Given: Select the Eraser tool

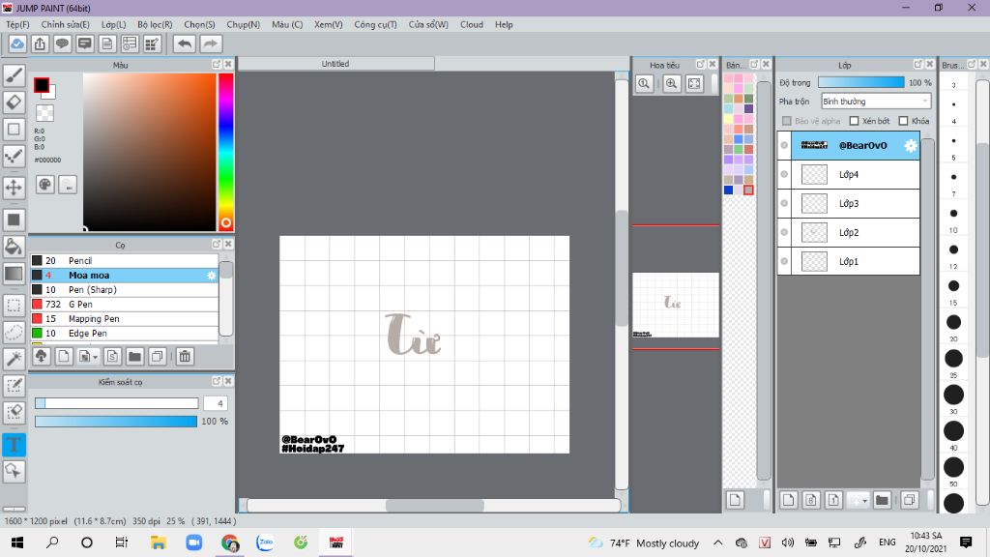Looking at the screenshot, I should pyautogui.click(x=14, y=103).
